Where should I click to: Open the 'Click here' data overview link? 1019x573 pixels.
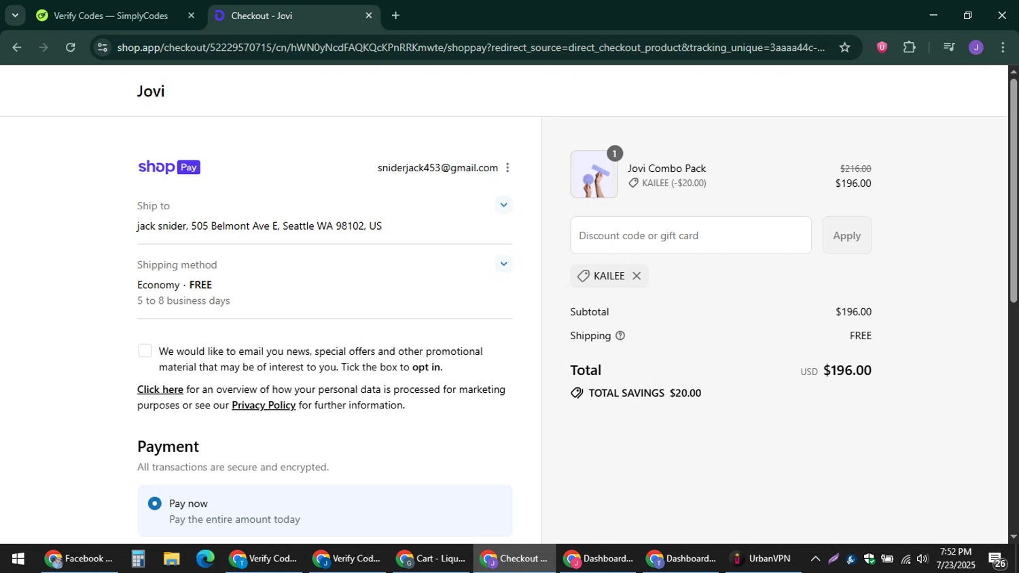tap(160, 389)
